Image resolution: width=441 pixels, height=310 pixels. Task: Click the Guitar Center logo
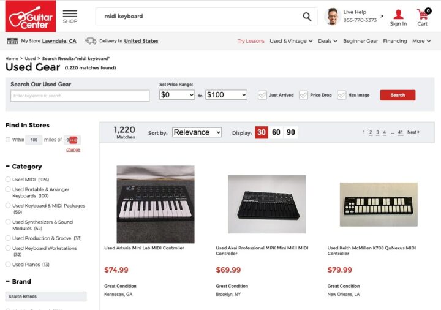pyautogui.click(x=31, y=17)
